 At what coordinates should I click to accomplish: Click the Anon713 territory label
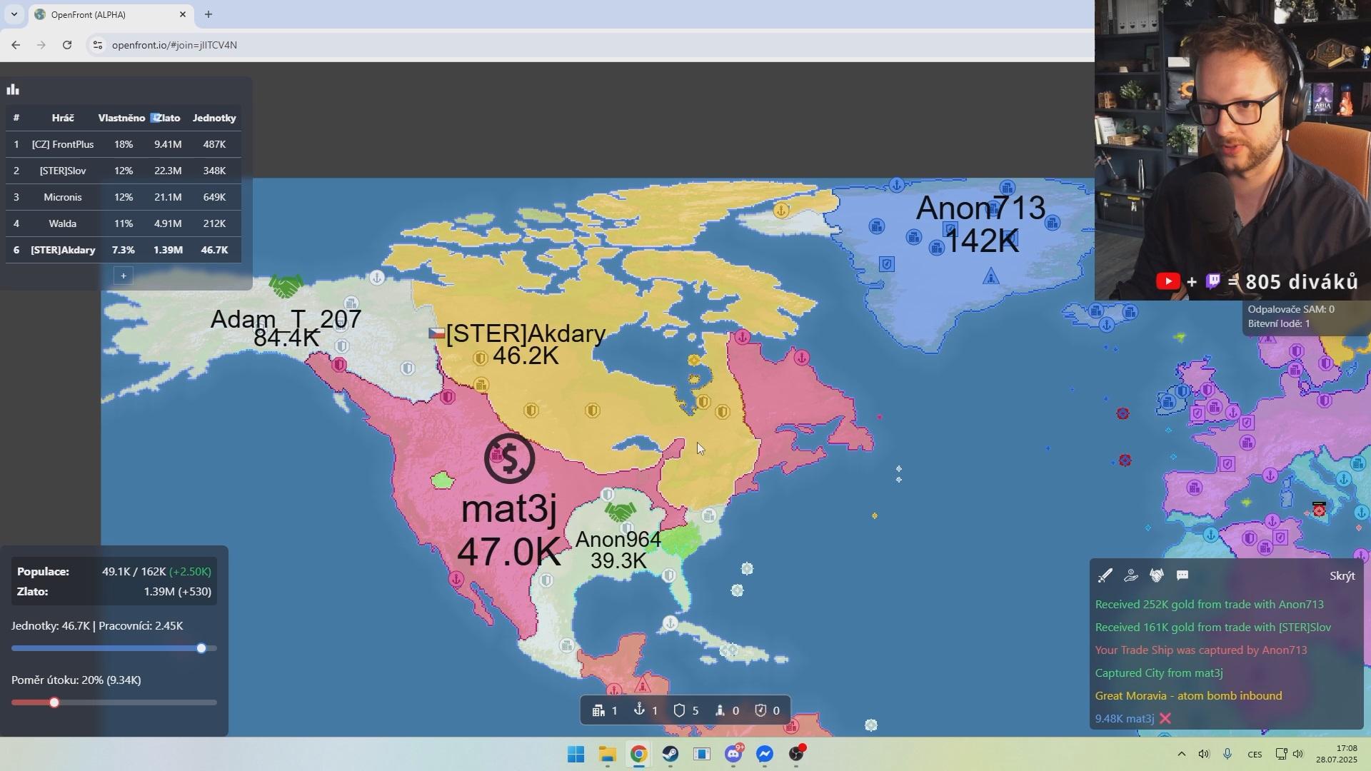click(980, 208)
